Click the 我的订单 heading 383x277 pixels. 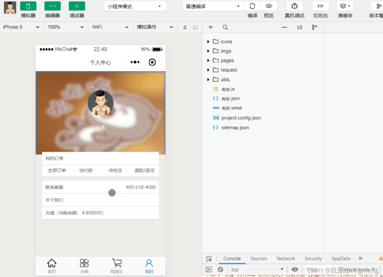click(x=54, y=158)
